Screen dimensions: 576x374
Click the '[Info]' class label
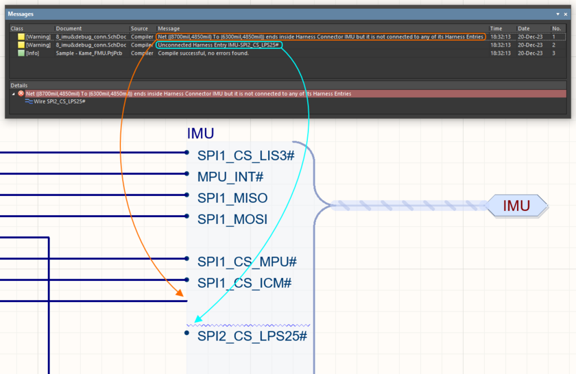(x=33, y=53)
